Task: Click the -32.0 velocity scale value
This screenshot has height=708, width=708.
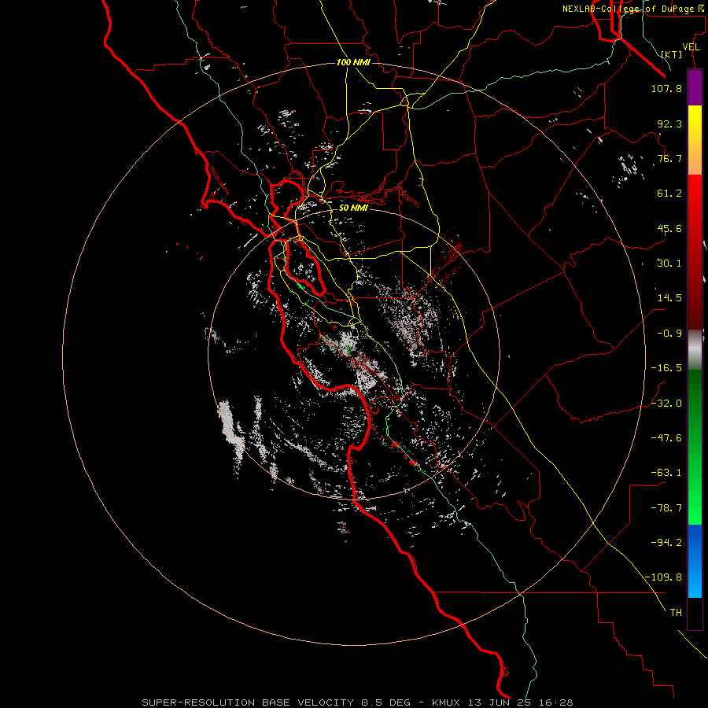Action: tap(666, 404)
